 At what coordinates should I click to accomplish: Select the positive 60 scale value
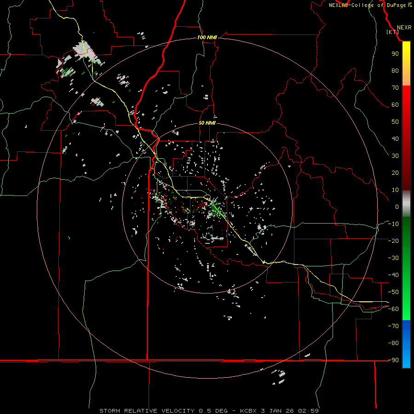coord(395,105)
